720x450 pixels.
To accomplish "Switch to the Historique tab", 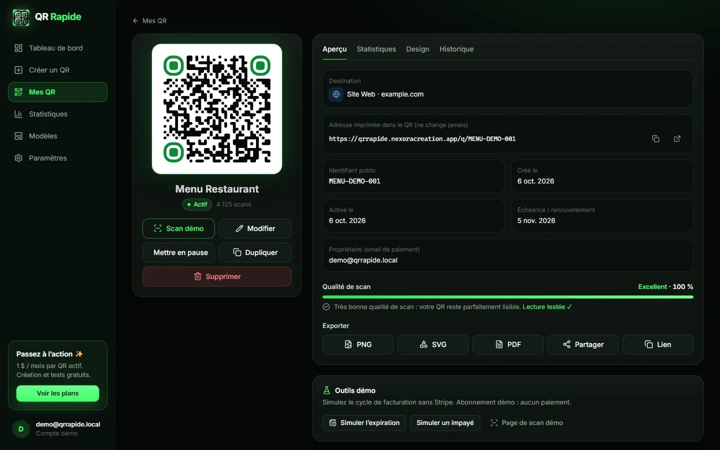I will pyautogui.click(x=456, y=49).
